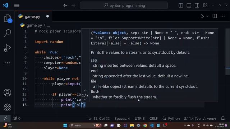Click the 'while True:' line of code
This screenshot has height=129, width=230.
[x=47, y=52]
